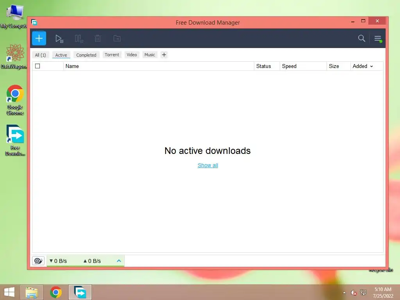Click the Show all link
Viewport: 400px width, 300px height.
pyautogui.click(x=208, y=165)
